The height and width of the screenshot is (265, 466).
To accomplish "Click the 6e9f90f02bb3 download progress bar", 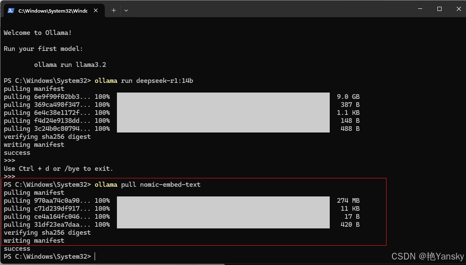I will [223, 97].
